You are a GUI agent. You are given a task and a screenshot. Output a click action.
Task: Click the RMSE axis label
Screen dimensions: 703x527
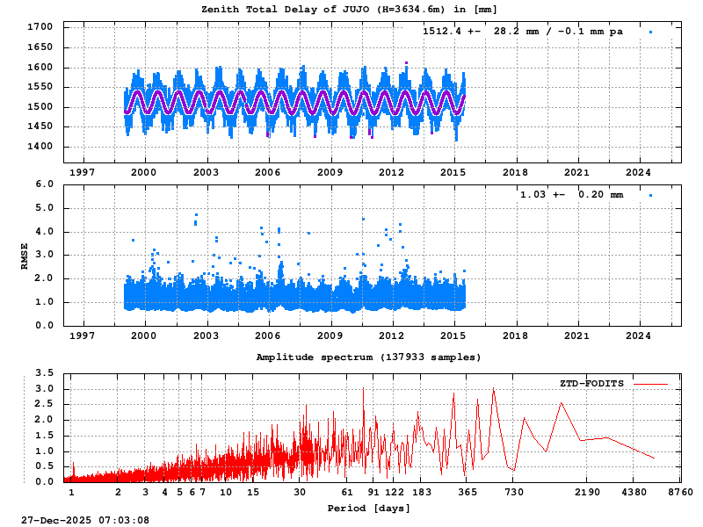(x=24, y=253)
